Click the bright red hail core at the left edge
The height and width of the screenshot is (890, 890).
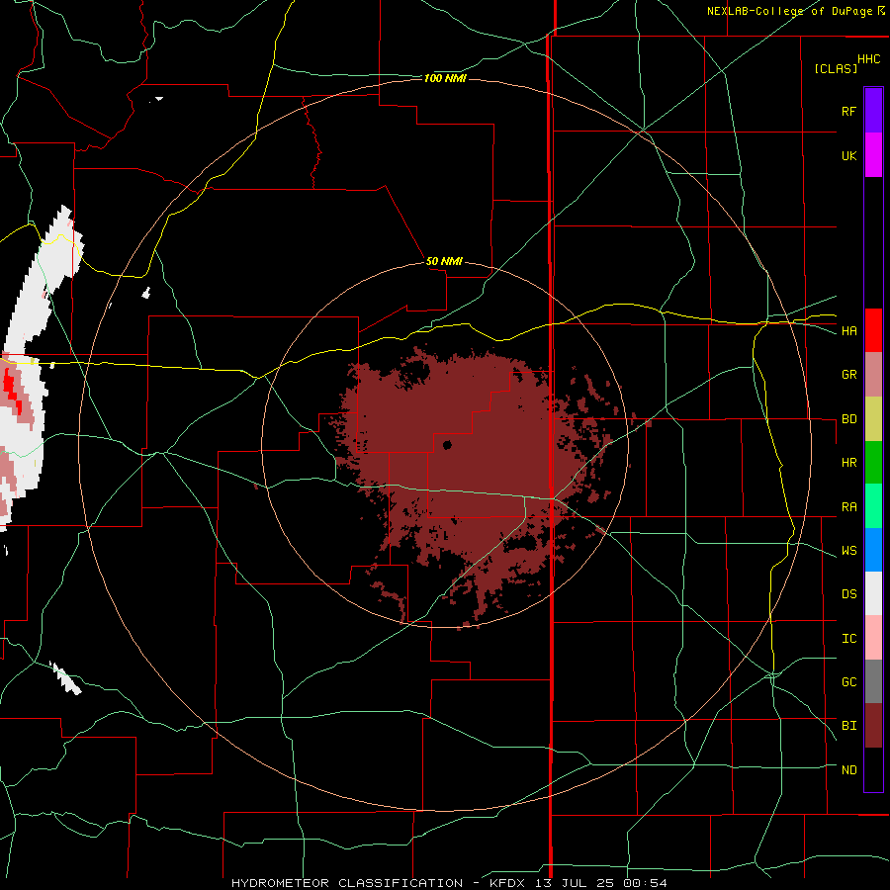coord(11,391)
